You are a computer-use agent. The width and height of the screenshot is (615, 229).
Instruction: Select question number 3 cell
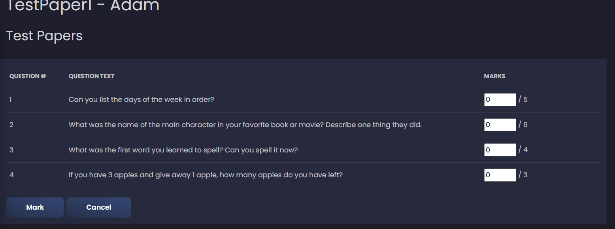click(11, 150)
